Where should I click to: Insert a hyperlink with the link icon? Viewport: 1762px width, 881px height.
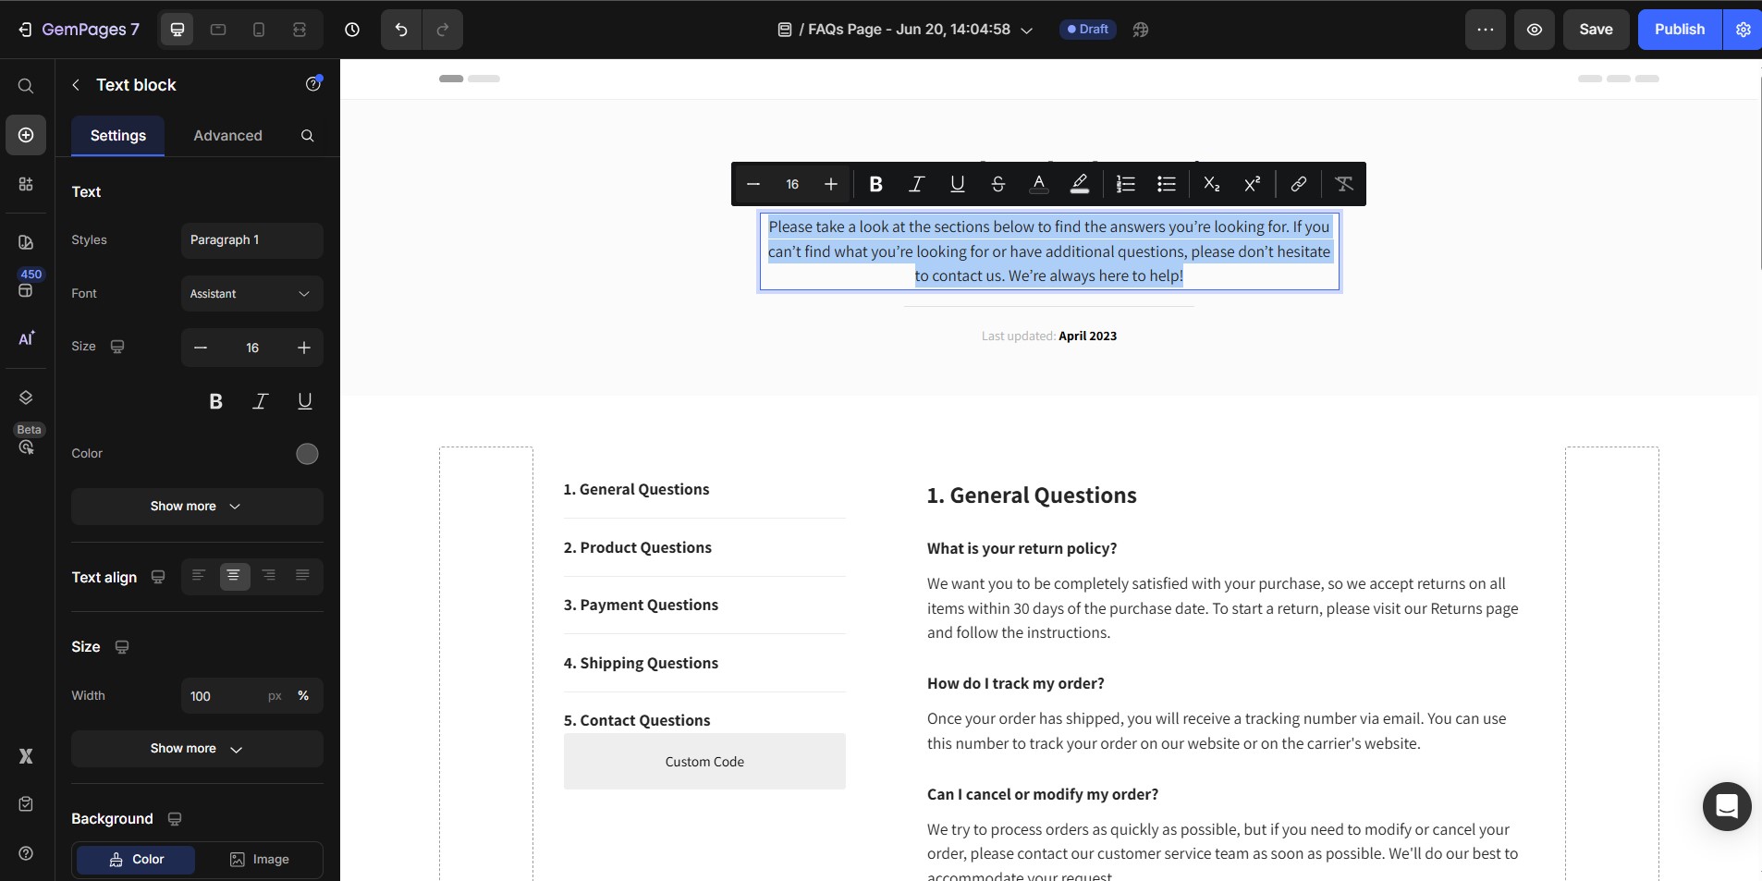[1298, 184]
